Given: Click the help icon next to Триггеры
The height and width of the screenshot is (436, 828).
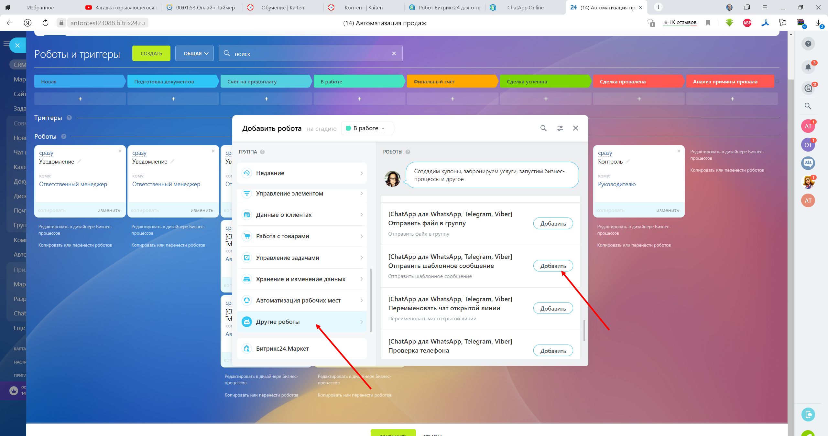Looking at the screenshot, I should [x=69, y=118].
